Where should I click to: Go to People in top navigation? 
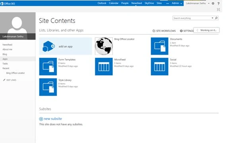125,3
